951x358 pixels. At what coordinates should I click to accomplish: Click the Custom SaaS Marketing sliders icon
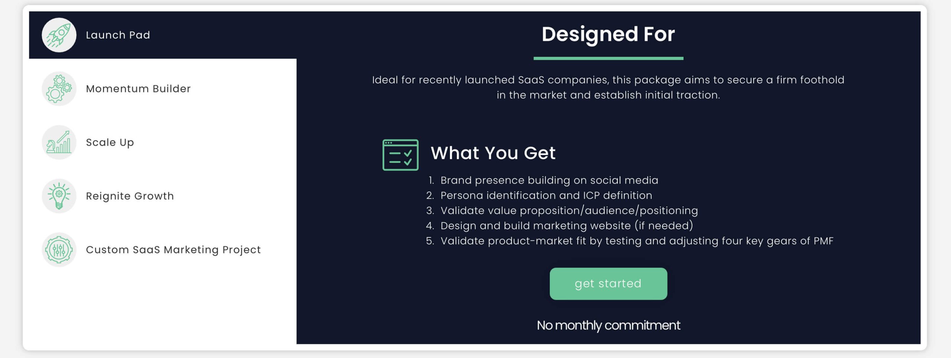59,250
